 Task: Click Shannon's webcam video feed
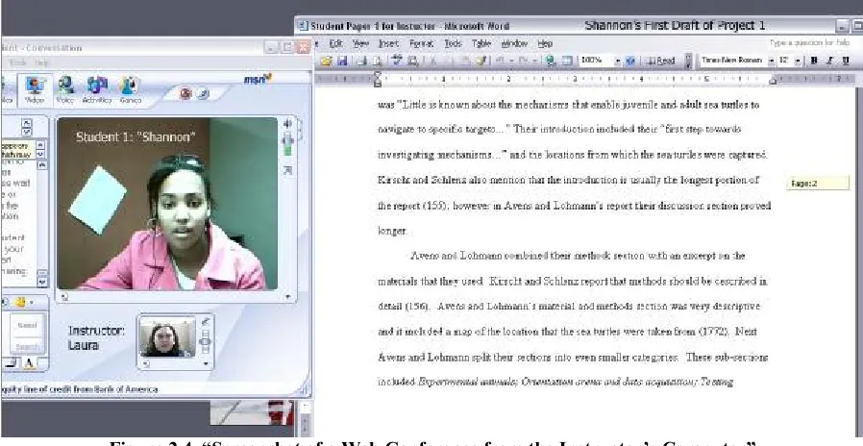(167, 204)
